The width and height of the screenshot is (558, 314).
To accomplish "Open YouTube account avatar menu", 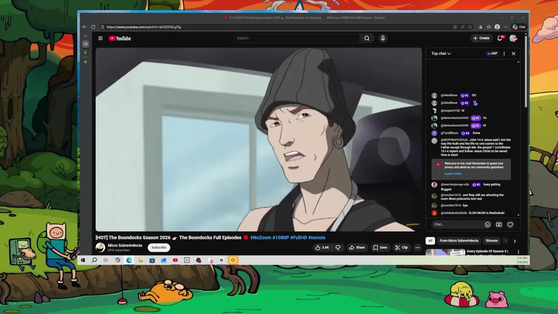I will click(x=513, y=38).
